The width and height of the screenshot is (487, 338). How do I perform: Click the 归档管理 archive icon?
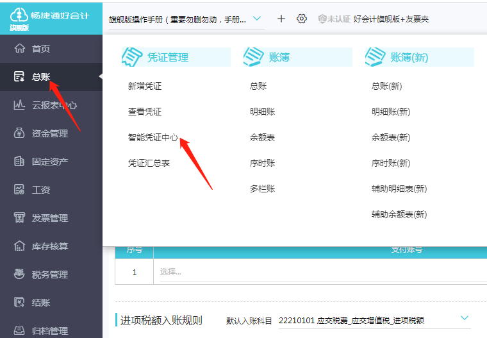19,330
